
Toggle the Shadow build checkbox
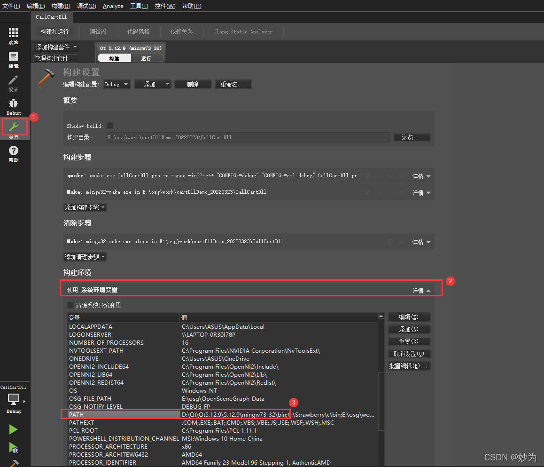[x=110, y=126]
